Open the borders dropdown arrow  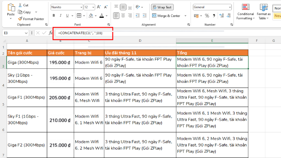(84, 16)
